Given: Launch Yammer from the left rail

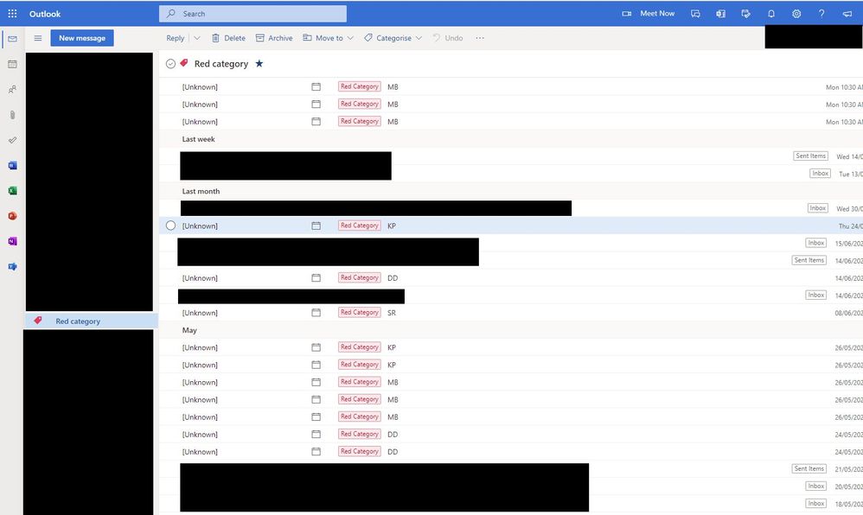Looking at the screenshot, I should (12, 267).
